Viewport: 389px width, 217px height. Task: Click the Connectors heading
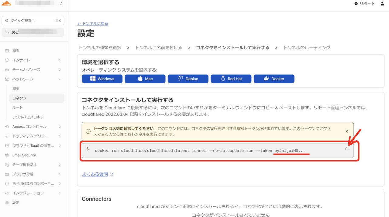pos(97,199)
